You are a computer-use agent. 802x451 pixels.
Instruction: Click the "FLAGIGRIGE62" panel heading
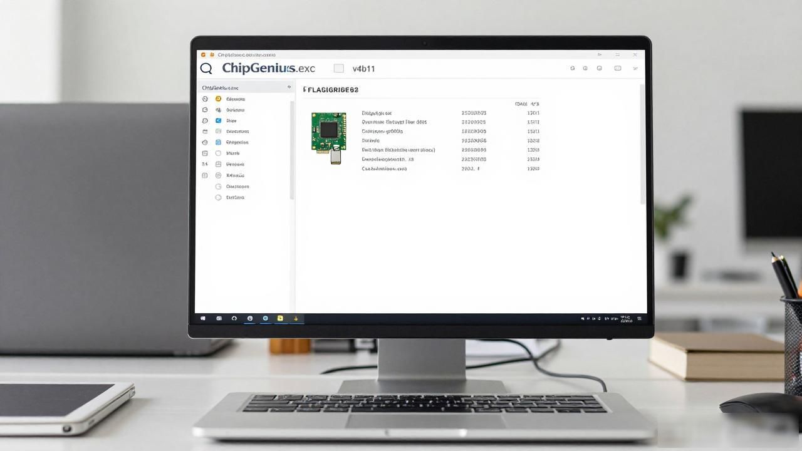[331, 90]
